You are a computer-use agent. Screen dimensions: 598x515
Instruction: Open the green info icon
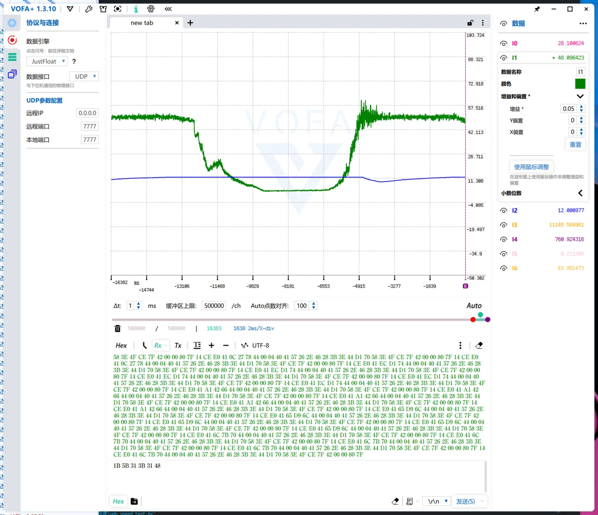coord(136,9)
